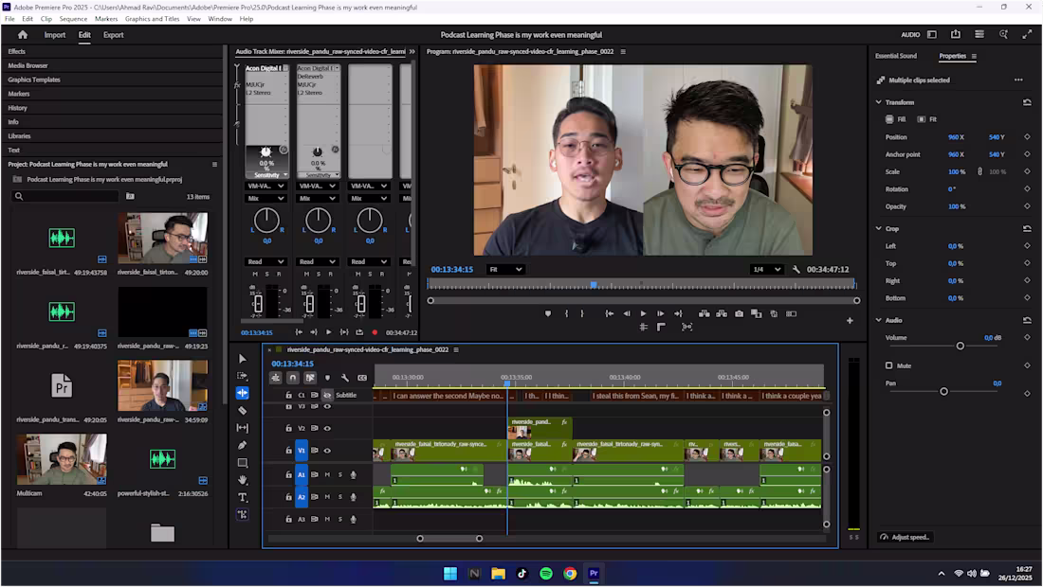This screenshot has width=1043, height=587.
Task: Select the Multicam thumbnail in the Project panel
Action: [61, 461]
